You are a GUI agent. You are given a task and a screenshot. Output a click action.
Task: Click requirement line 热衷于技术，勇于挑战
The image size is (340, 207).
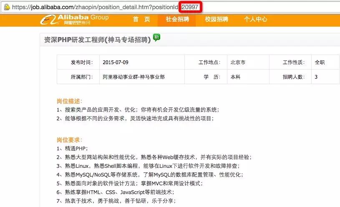point(116,201)
